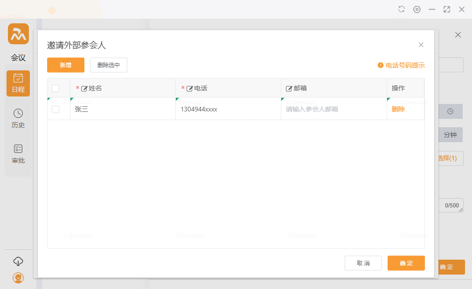472x289 pixels.
Task: Delete the 张三 row via 删除 link
Action: pyautogui.click(x=398, y=109)
